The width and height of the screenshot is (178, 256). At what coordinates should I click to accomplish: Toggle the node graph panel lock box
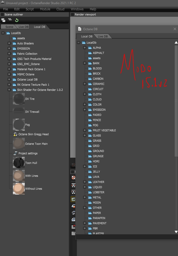tap(72, 172)
